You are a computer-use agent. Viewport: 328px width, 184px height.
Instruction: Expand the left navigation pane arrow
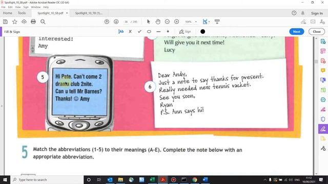(2, 106)
